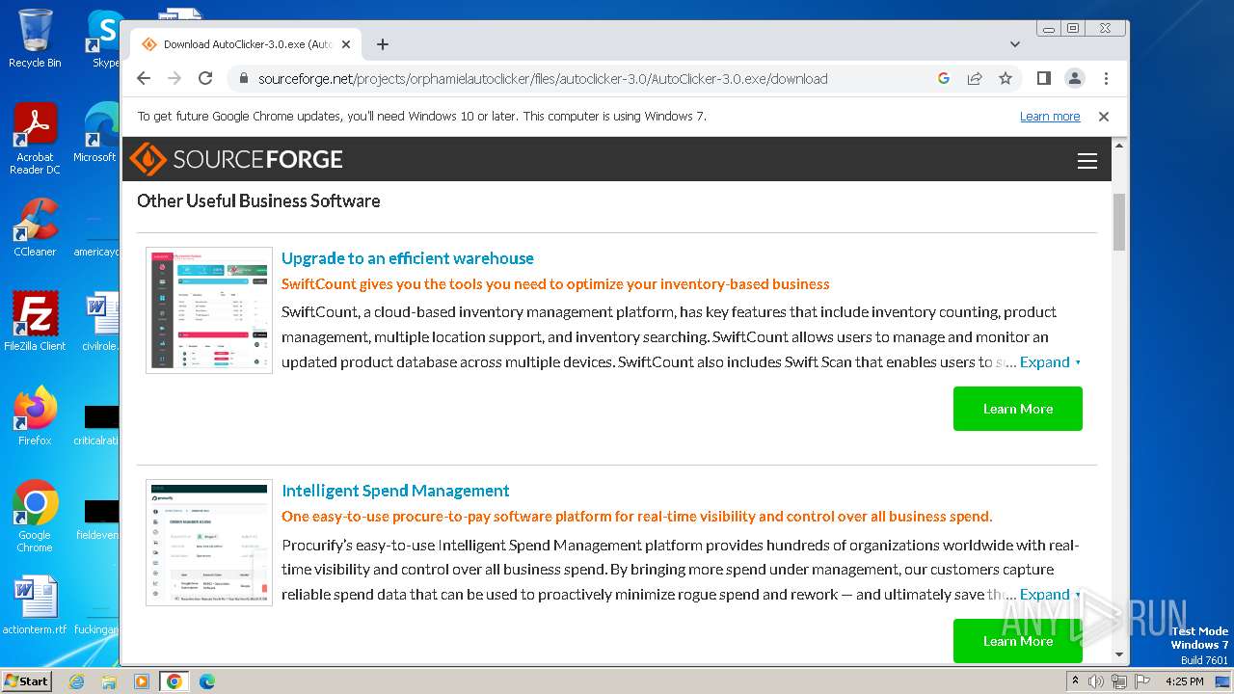
Task: Expand the Procurify description
Action: (x=1050, y=595)
